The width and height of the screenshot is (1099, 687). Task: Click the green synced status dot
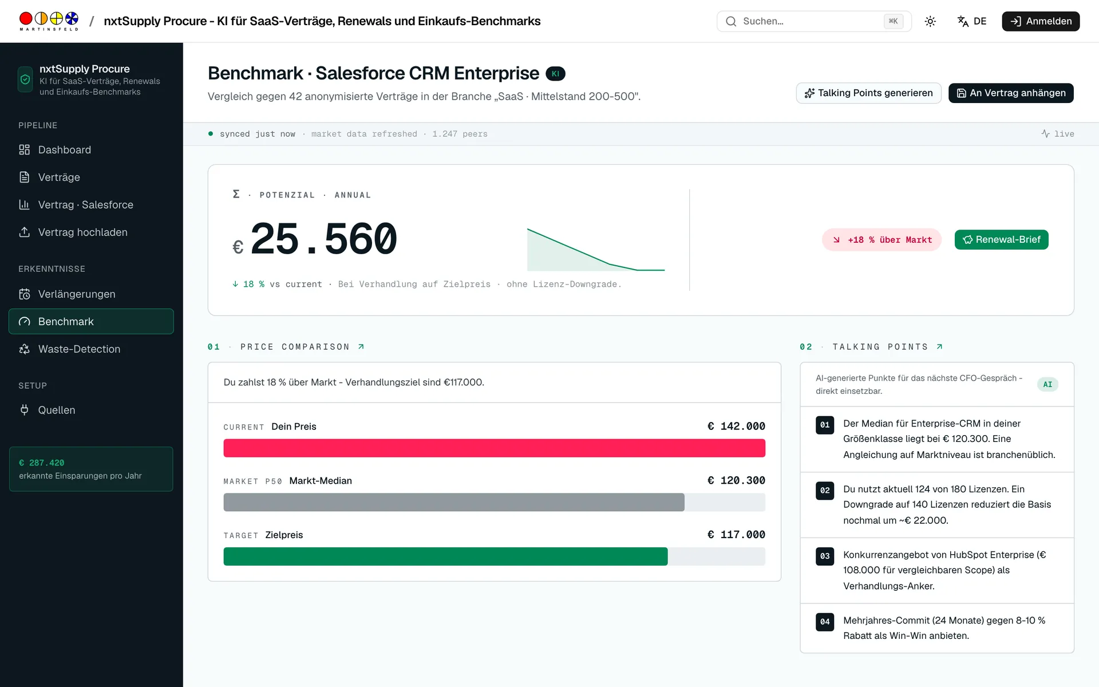211,133
